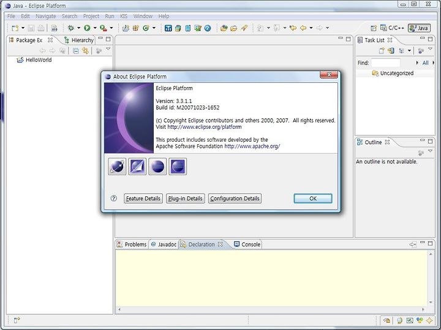Open the New wizard dropdown arrow

tap(23, 28)
